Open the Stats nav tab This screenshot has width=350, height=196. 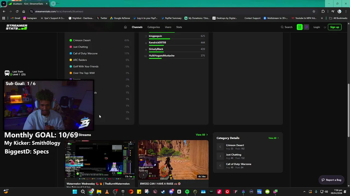179,27
